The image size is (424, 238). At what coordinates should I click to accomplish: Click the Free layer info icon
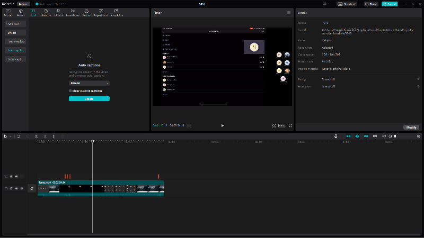(x=418, y=86)
